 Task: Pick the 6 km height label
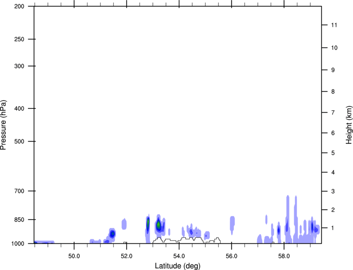[x=333, y=133]
